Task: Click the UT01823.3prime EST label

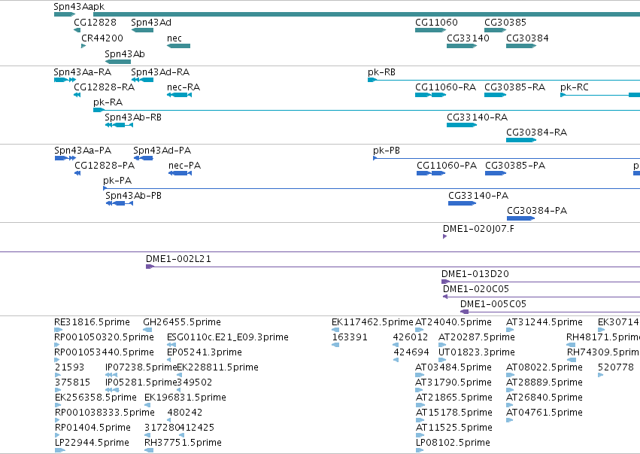Action: pyautogui.click(x=476, y=352)
